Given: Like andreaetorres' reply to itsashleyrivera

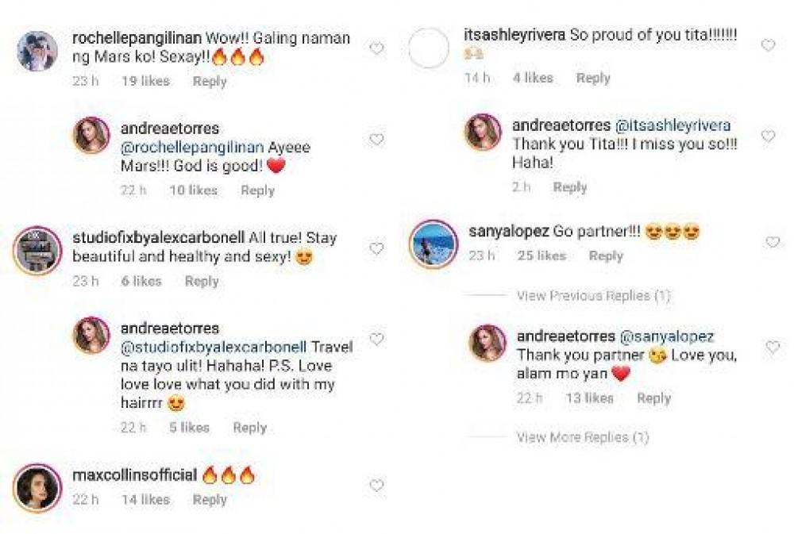Looking at the screenshot, I should [768, 136].
